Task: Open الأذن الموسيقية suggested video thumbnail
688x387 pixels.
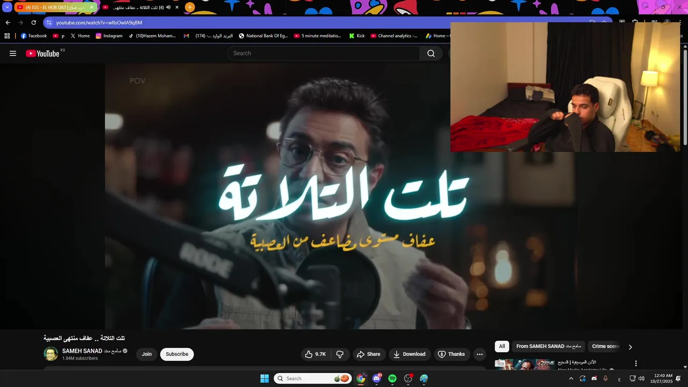Action: pos(524,365)
